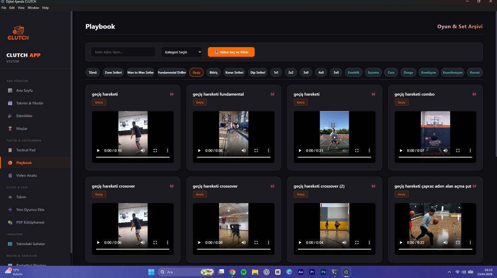Filter by Bitiriş
This screenshot has width=497, height=278.
coord(213,73)
